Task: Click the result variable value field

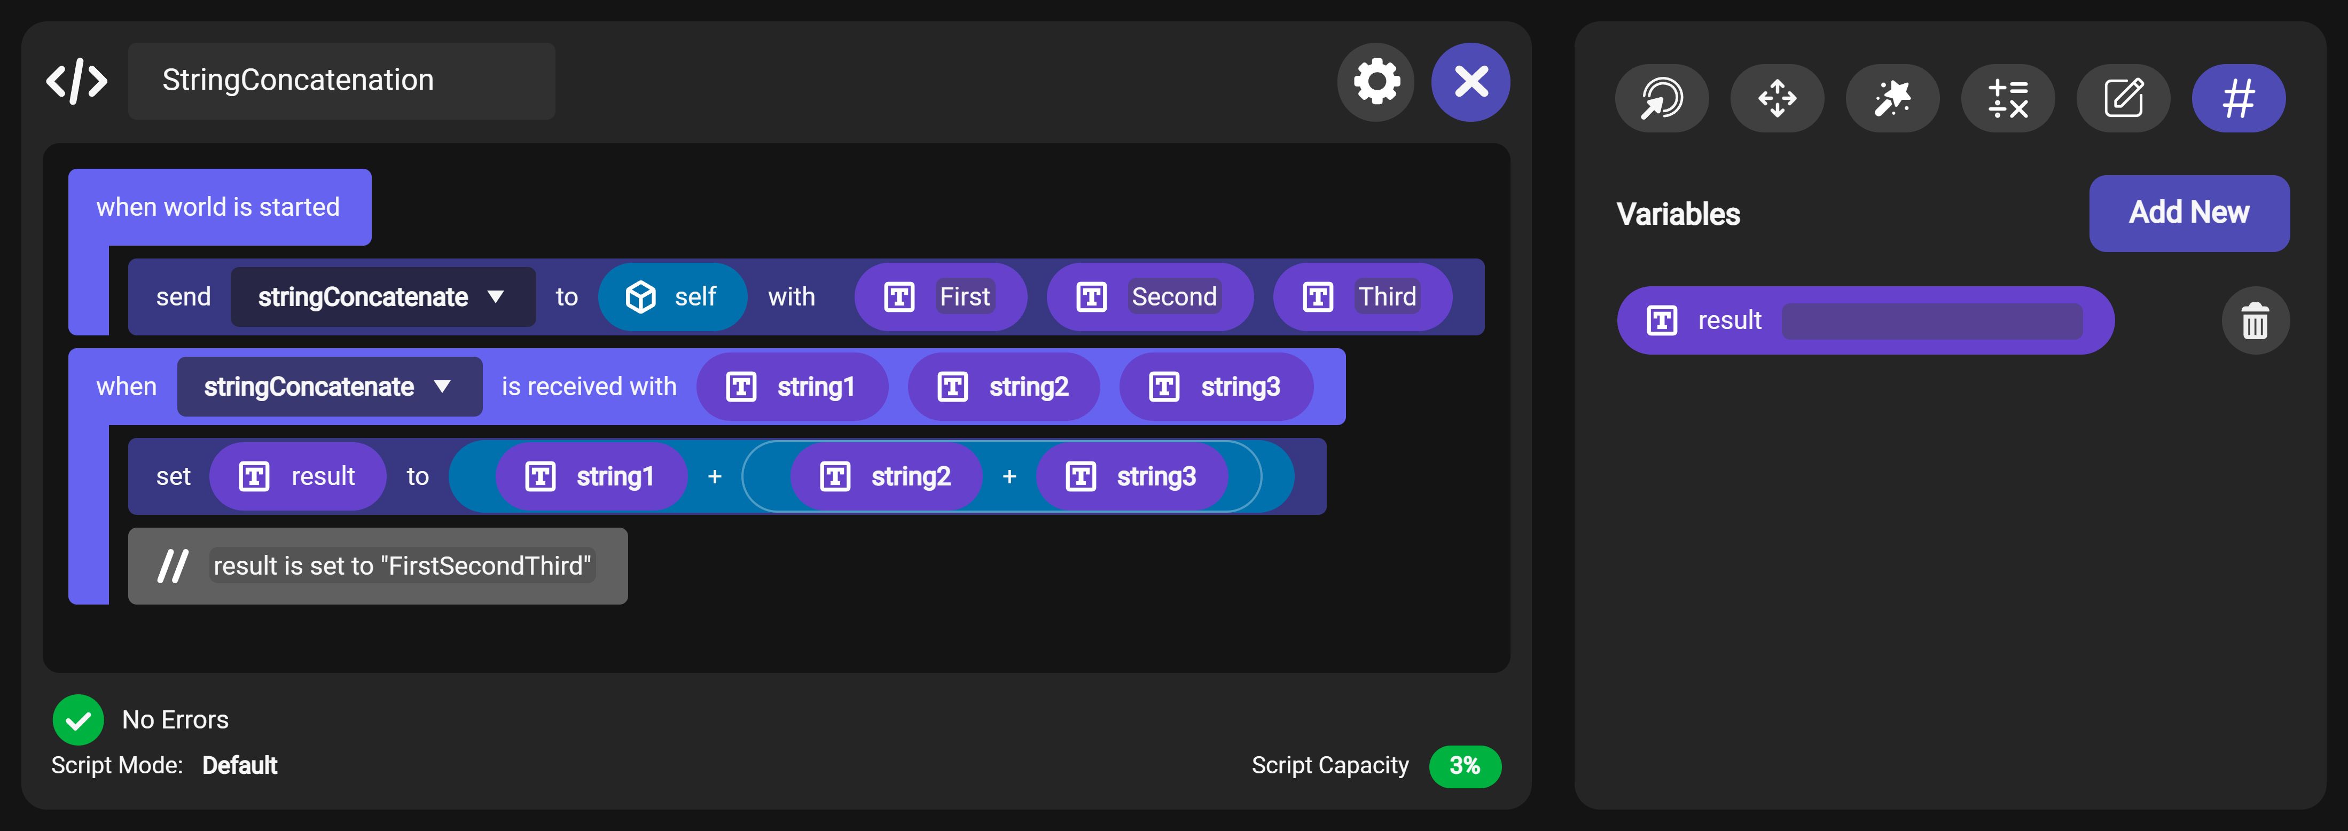Action: click(1931, 321)
